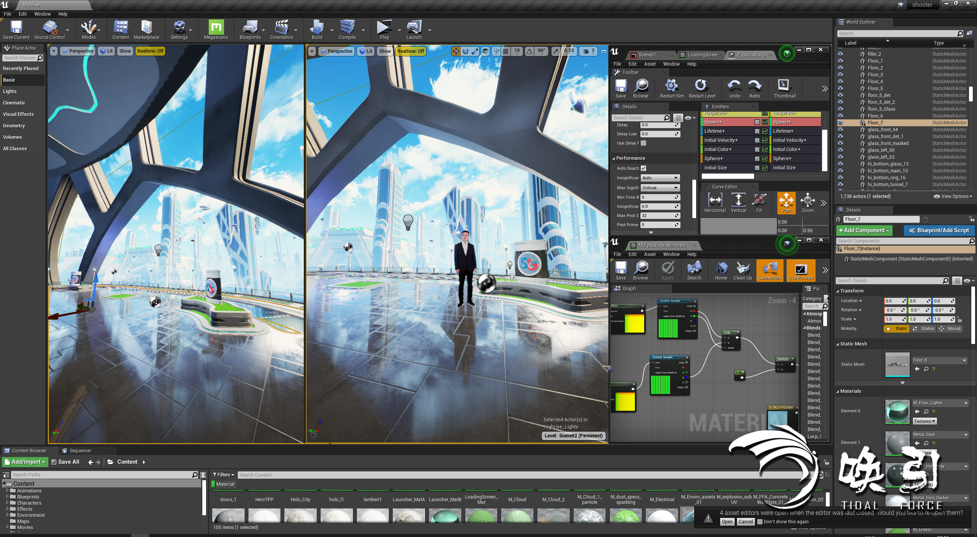Select Vertical fit in Curve Editor

pyautogui.click(x=738, y=203)
